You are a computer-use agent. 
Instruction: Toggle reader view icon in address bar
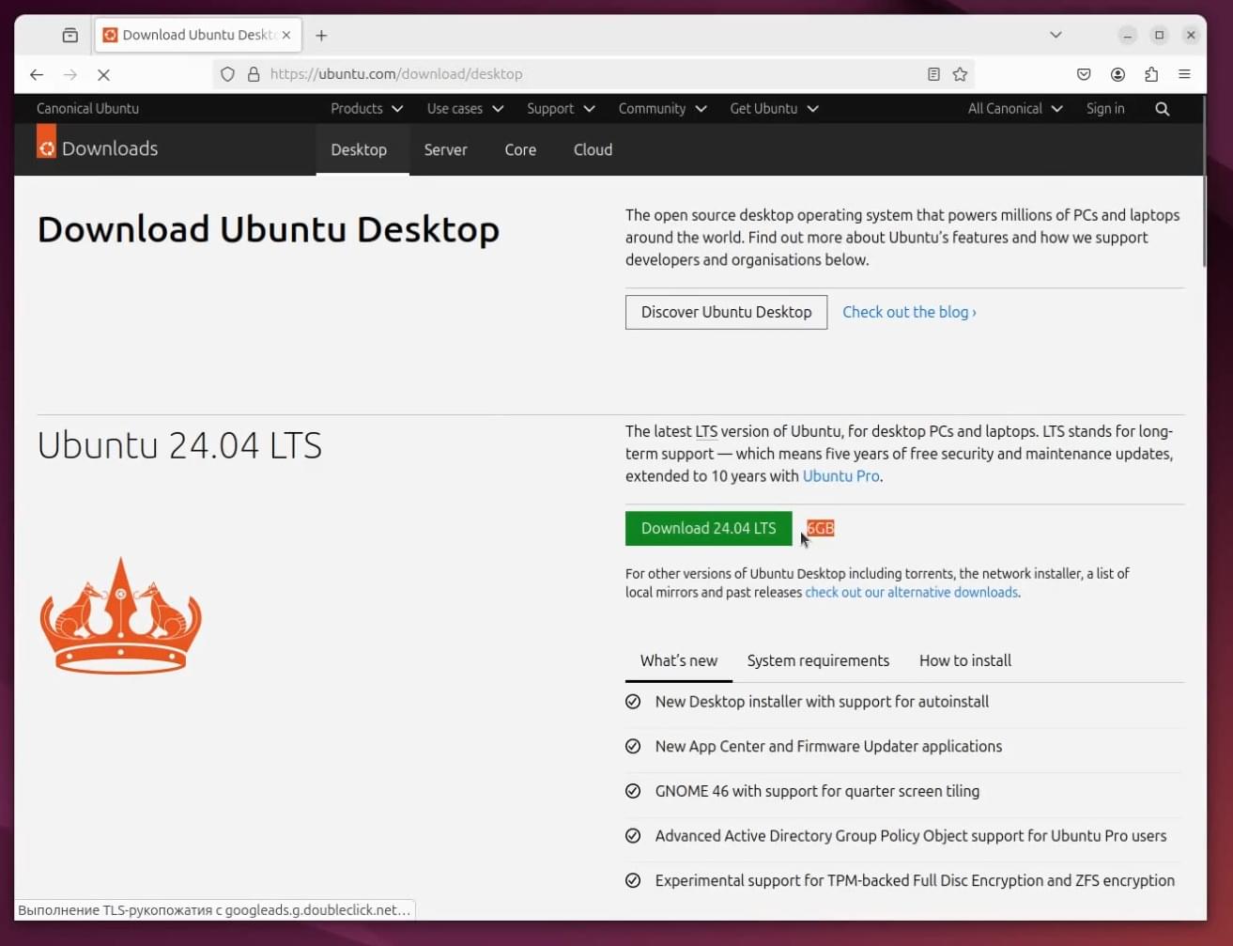point(933,74)
